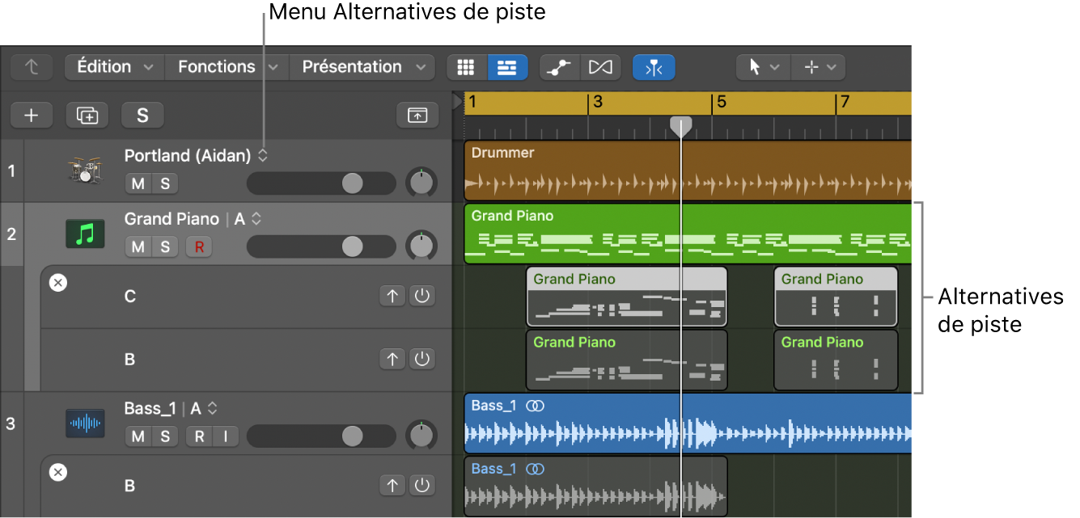
Task: Select track number 1 header
Action: pos(11,171)
